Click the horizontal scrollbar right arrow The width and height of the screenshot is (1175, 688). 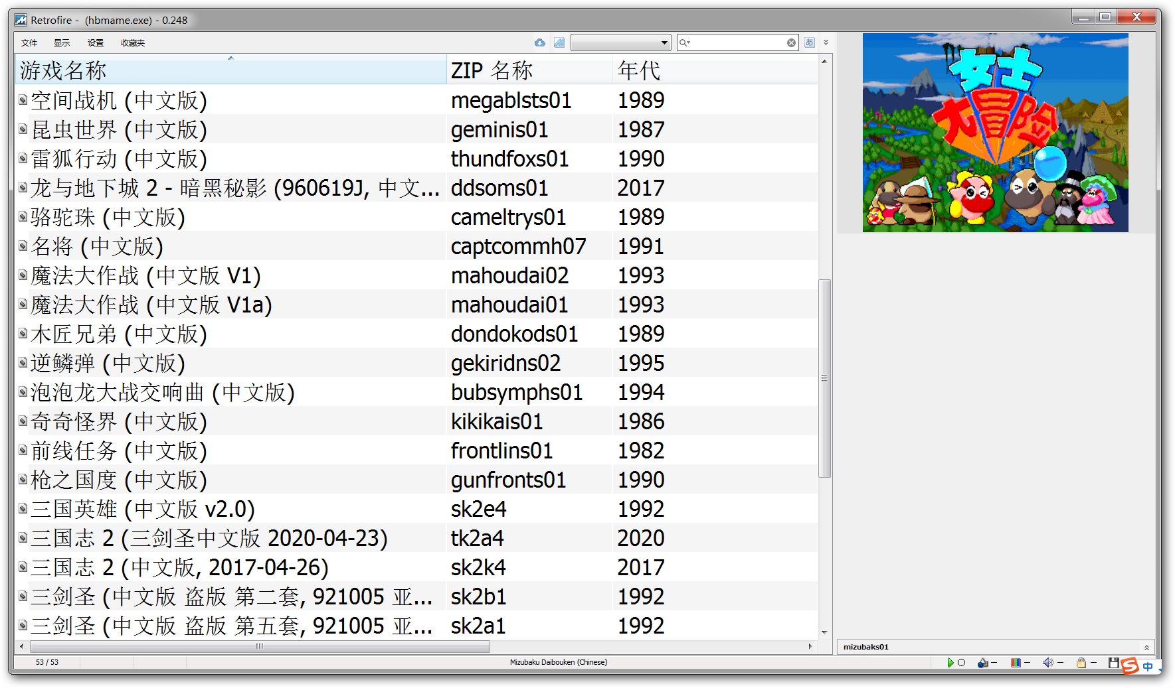[810, 646]
